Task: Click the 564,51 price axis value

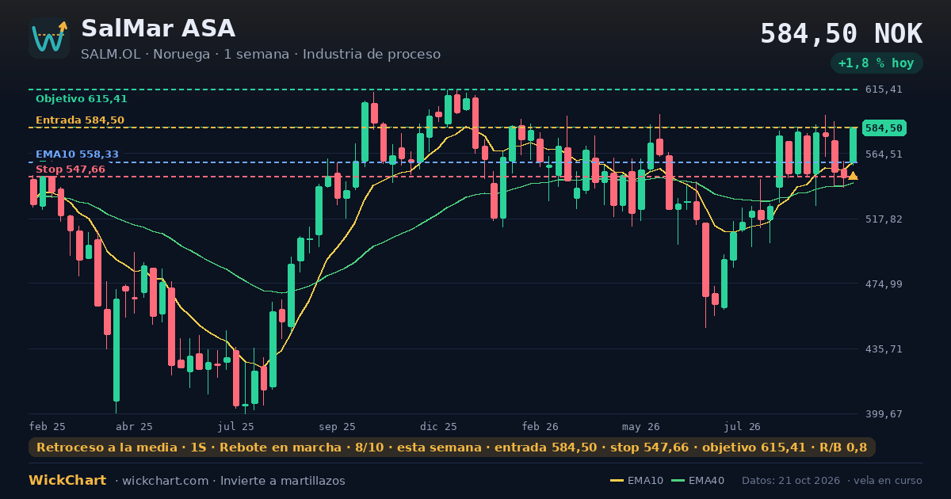Action: (x=884, y=154)
